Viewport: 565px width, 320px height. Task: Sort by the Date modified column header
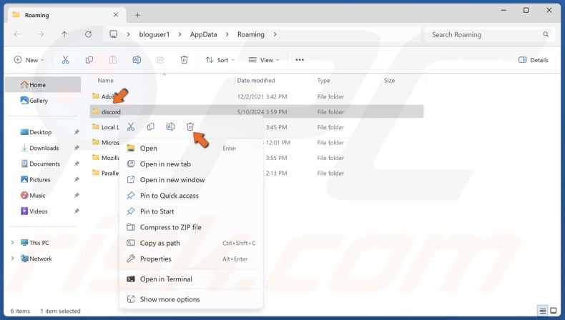click(256, 81)
